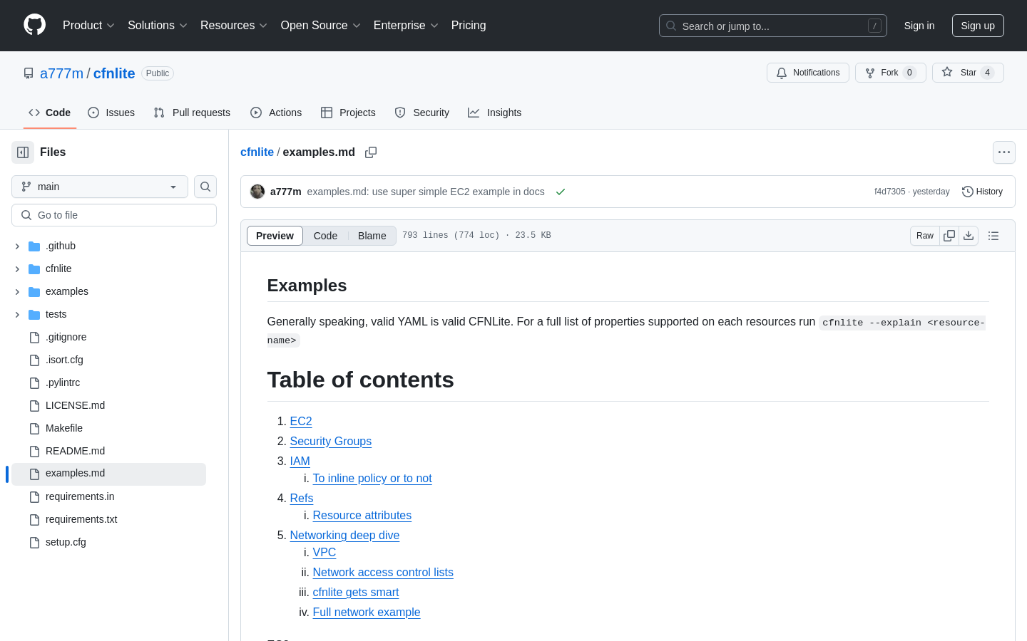Click the search files magnifier button
1027x641 pixels.
205,187
